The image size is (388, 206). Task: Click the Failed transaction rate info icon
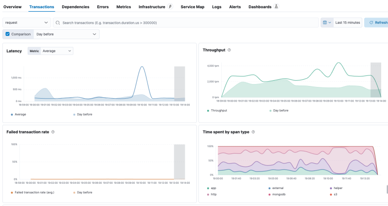pyautogui.click(x=53, y=132)
